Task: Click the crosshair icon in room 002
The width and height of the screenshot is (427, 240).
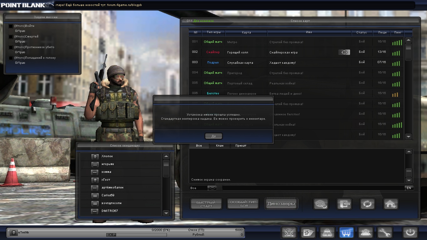Action: coord(344,52)
